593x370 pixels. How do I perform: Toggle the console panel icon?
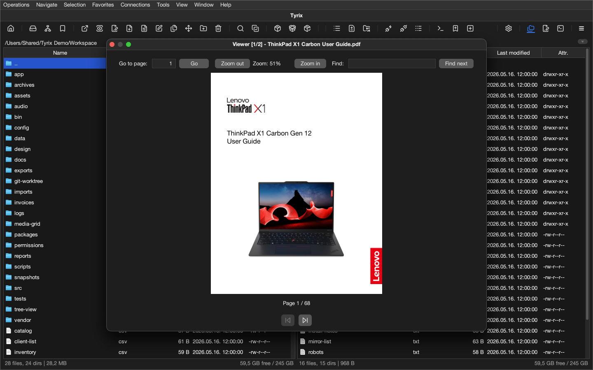tap(560, 28)
